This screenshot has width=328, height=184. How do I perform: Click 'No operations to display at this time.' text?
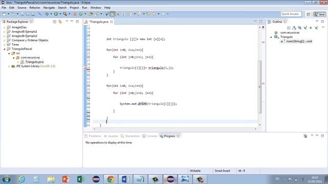[x=109, y=143]
